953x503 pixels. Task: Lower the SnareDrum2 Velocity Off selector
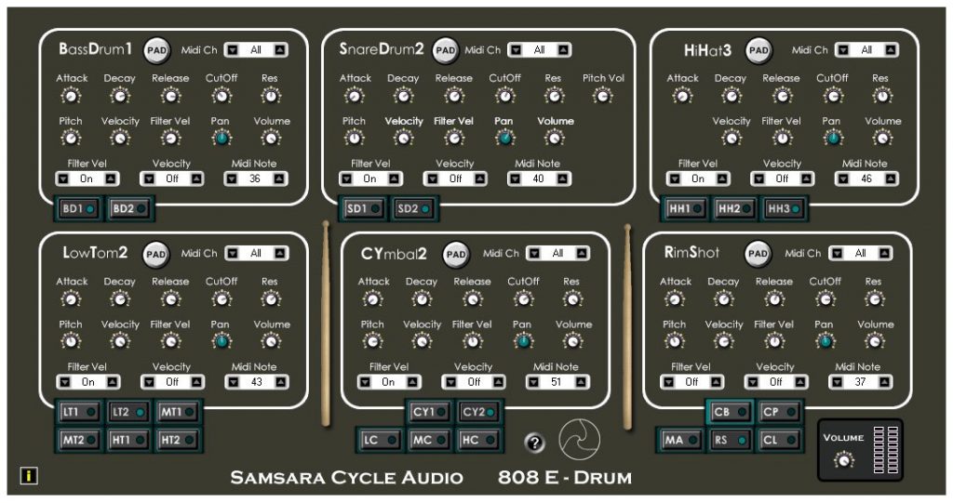pos(432,179)
